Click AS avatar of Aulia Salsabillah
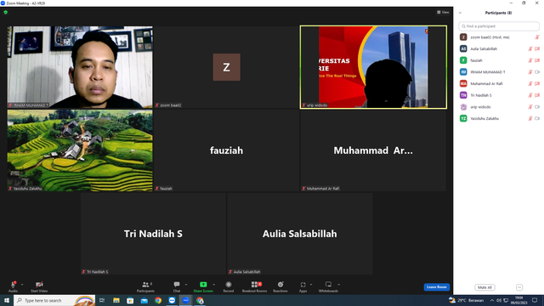Image resolution: width=544 pixels, height=306 pixels. tap(463, 49)
